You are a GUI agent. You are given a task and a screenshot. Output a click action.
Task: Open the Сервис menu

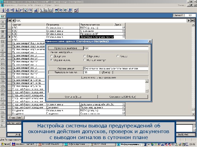pos(48,5)
